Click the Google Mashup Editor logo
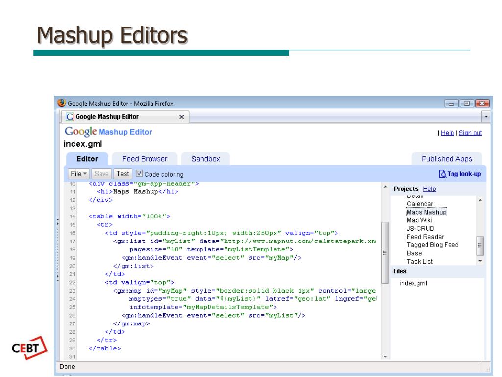Image resolution: width=502 pixels, height=377 pixels. (108, 132)
